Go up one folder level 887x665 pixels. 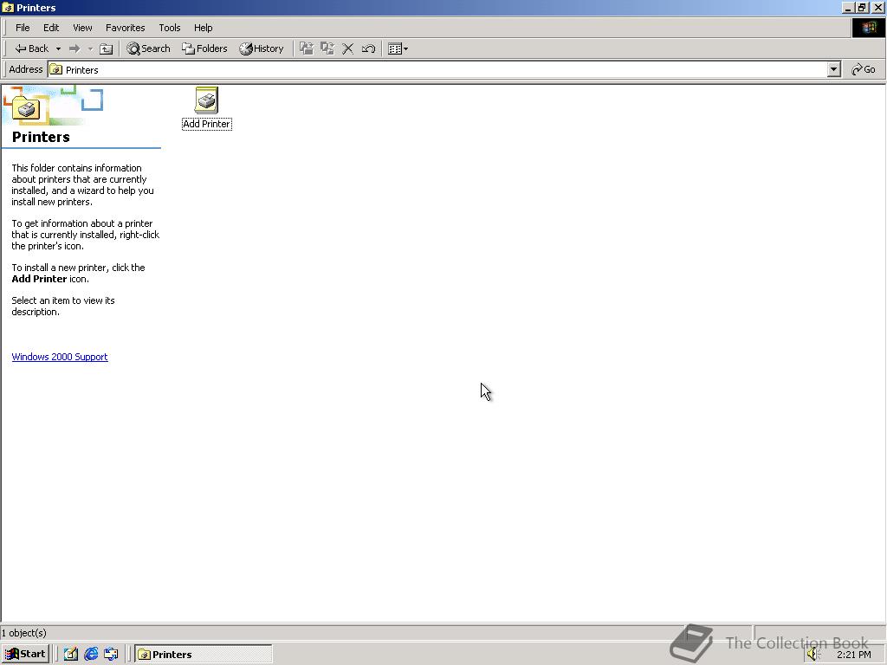106,48
